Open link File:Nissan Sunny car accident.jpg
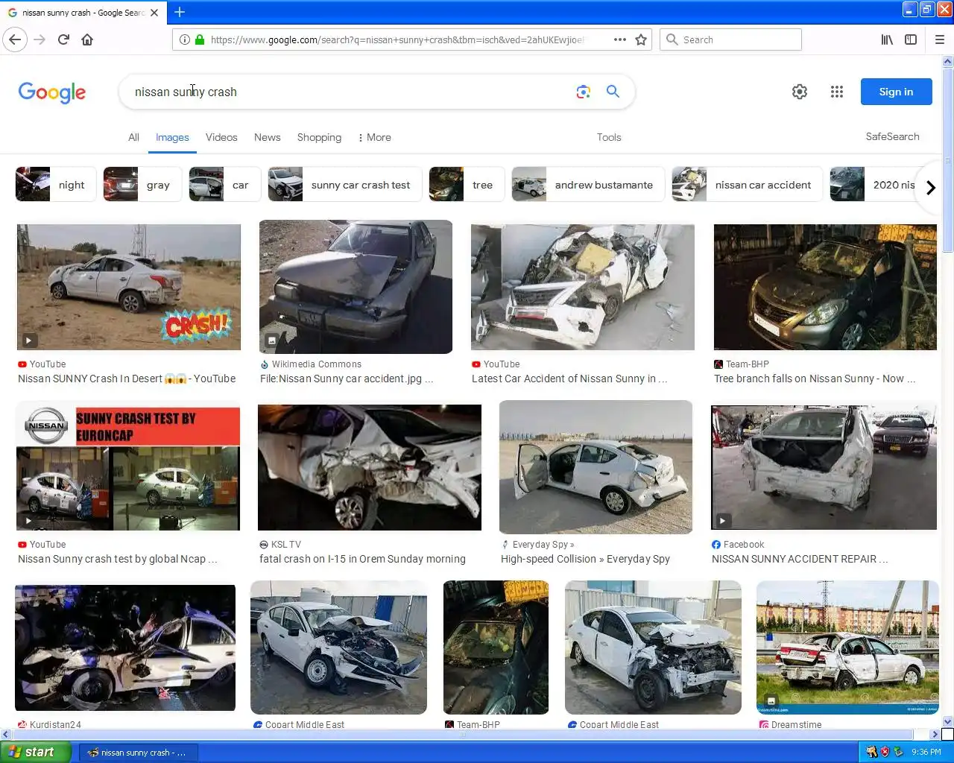Viewport: 954px width, 763px height. point(347,379)
